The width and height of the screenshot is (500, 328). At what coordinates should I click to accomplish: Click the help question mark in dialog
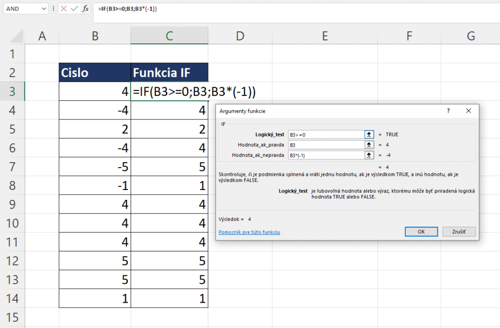(448, 111)
